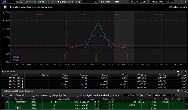Collapse the Positions and Simulated Trades triangle icon

[x=178, y=91]
